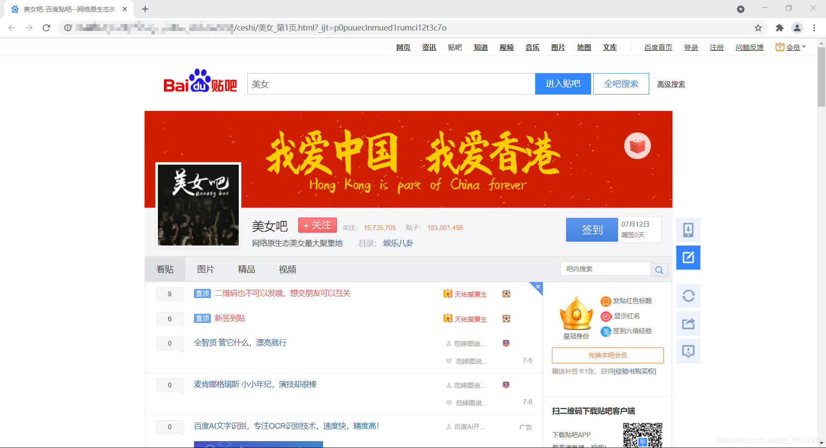Click the page vertical scrollbar thumb

click(821, 77)
